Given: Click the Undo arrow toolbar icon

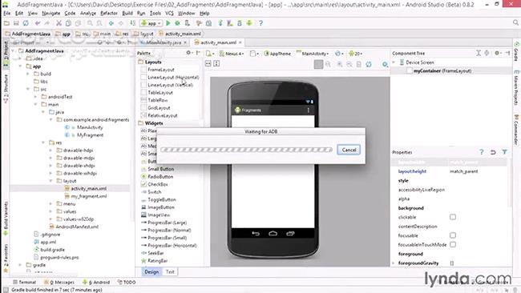Looking at the screenshot, I should point(38,23).
